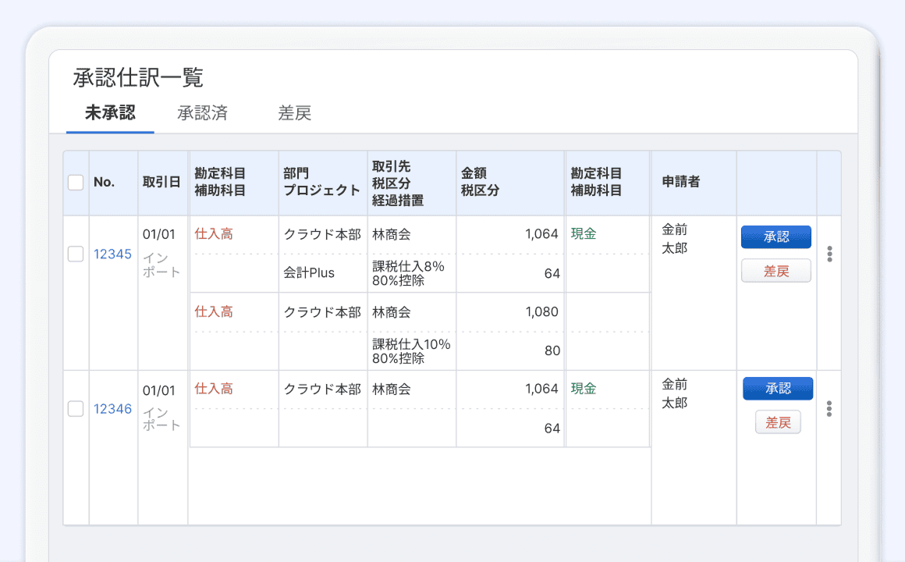905x562 pixels.
Task: Click the No. column header
Action: point(105,183)
